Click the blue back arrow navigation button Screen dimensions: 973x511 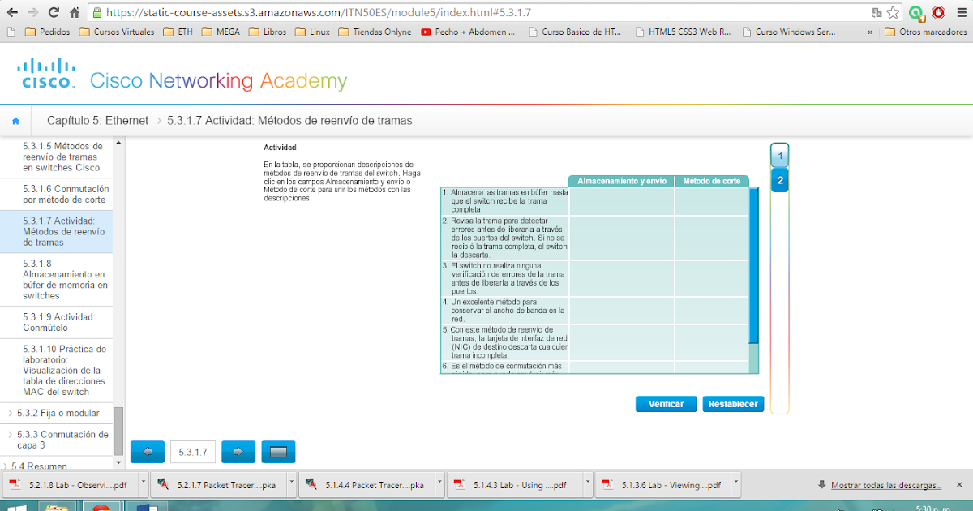coord(147,452)
